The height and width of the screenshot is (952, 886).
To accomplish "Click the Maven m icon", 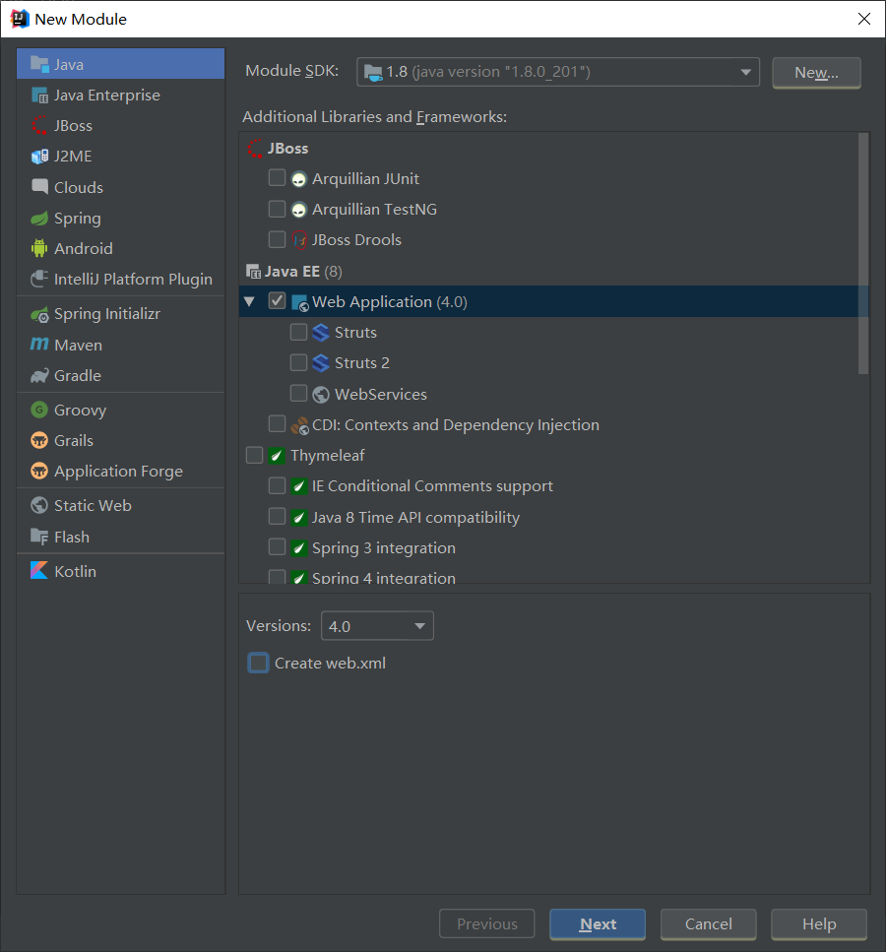I will click(39, 345).
